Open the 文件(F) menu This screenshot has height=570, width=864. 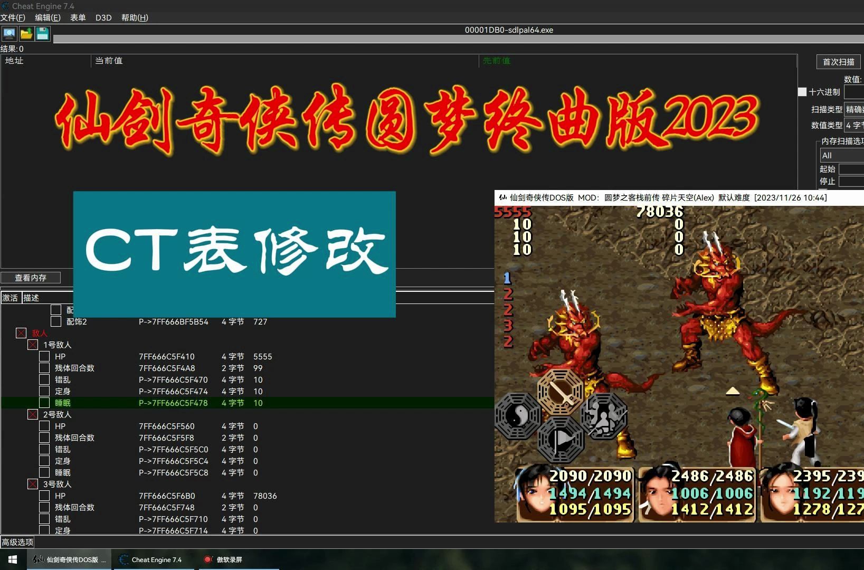[13, 17]
